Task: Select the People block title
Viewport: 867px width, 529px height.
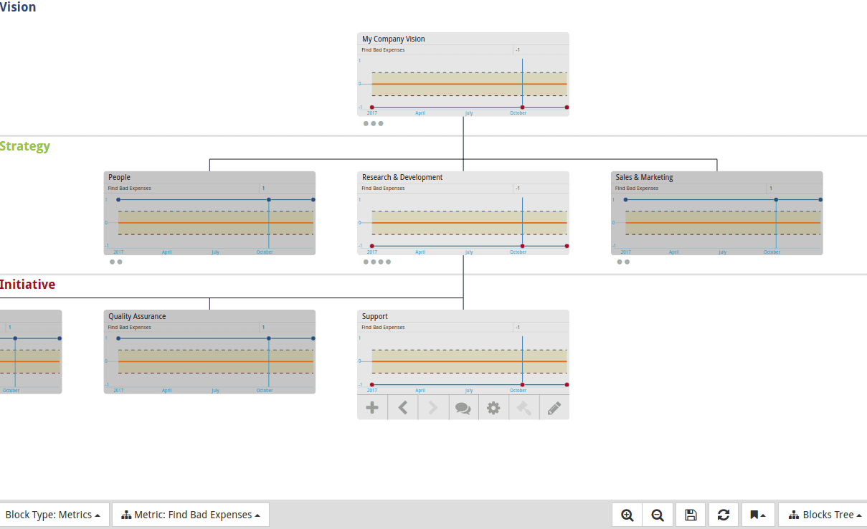Action: pyautogui.click(x=119, y=177)
